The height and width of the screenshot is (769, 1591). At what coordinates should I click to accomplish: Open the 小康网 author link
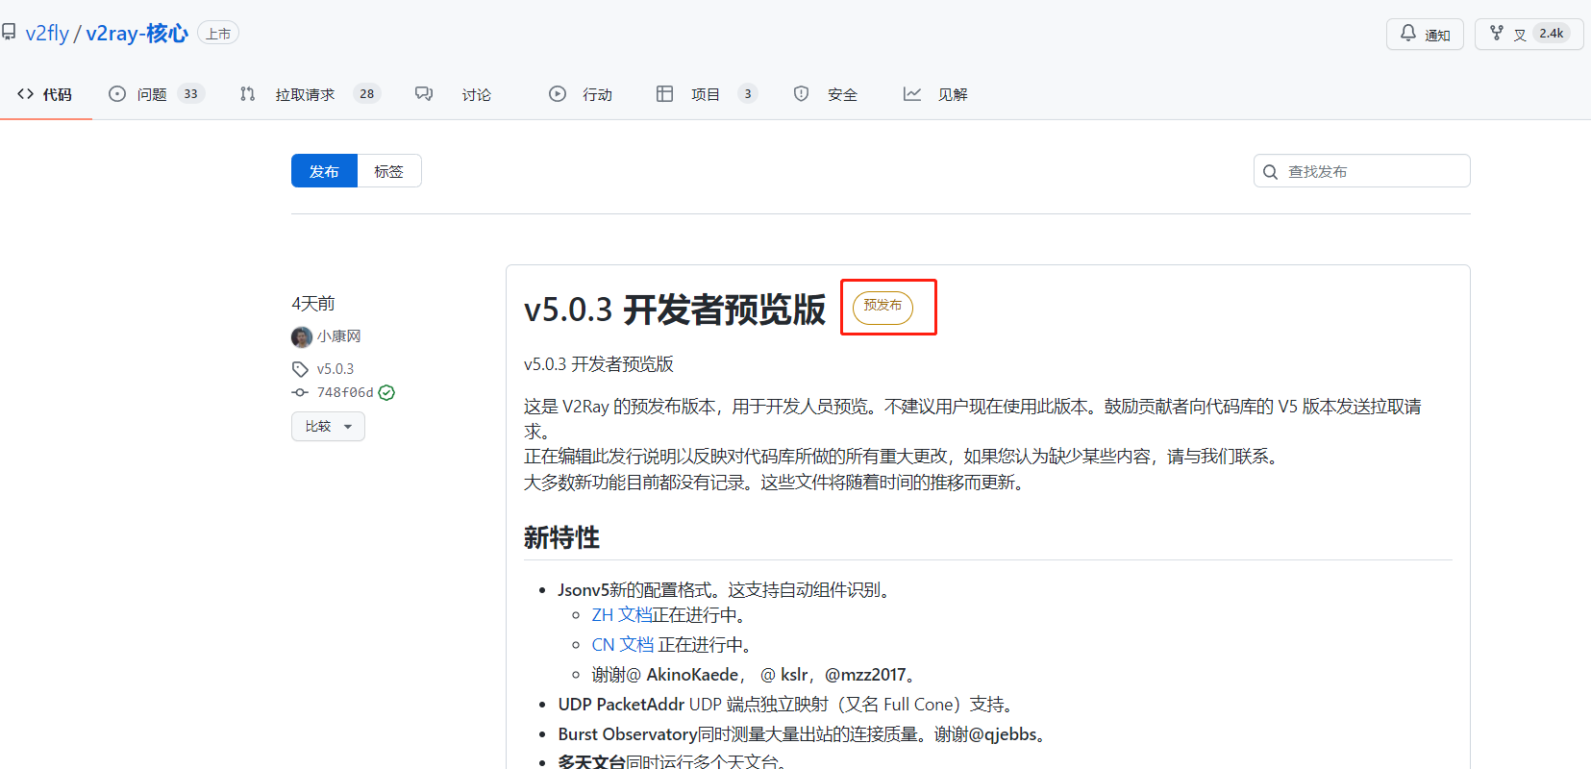pyautogui.click(x=339, y=336)
